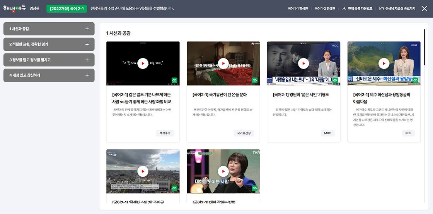The image size is (433, 214).
Task: Click the MBC source tag
Action: pyautogui.click(x=327, y=133)
